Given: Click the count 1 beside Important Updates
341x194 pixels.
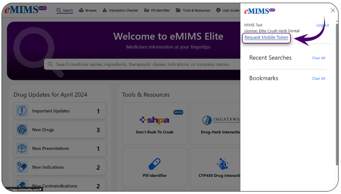Looking at the screenshot, I should coord(98,111).
